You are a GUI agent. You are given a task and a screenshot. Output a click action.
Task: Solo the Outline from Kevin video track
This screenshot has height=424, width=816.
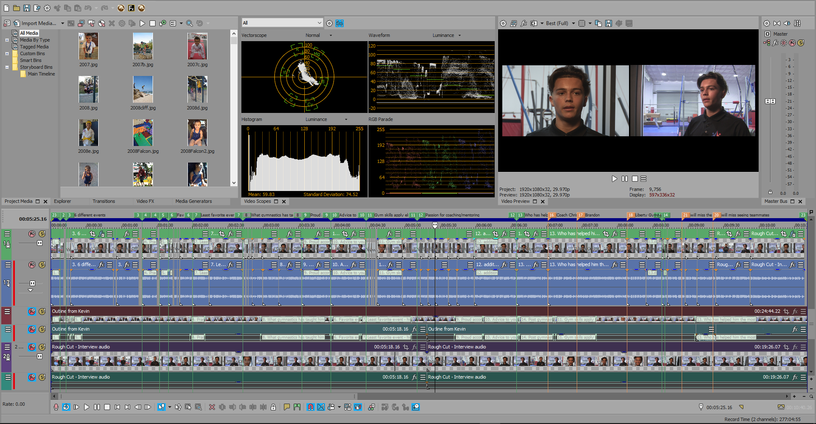pyautogui.click(x=42, y=312)
